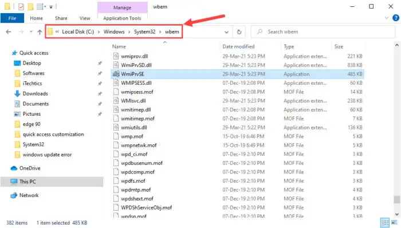Open the File menu
Image resolution: width=401 pixels, height=228 pixels.
pos(12,18)
